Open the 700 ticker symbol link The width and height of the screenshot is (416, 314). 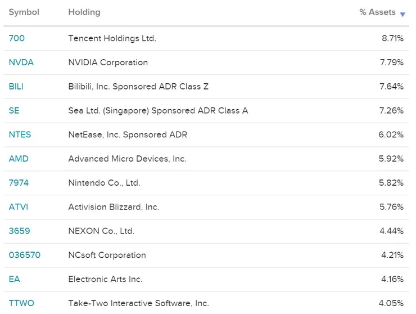[x=17, y=38]
